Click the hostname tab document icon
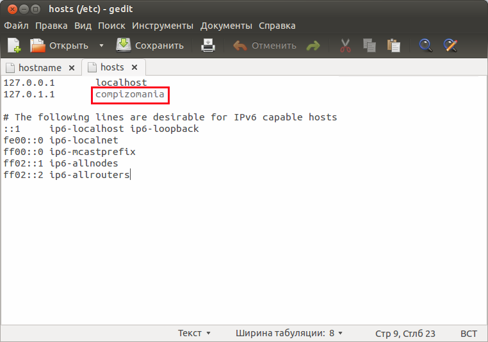The image size is (488, 342). [10, 67]
